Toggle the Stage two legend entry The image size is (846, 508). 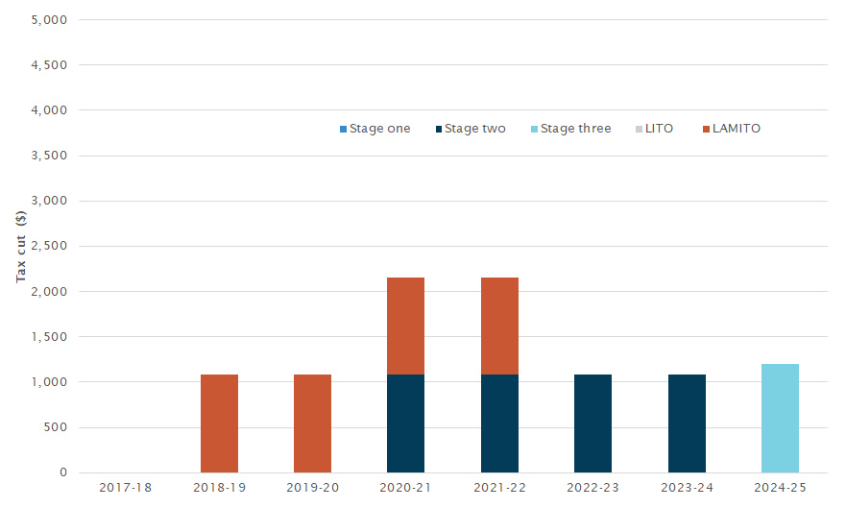471,129
